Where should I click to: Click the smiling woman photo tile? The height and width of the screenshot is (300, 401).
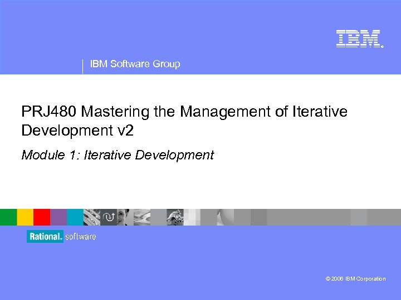125,217
